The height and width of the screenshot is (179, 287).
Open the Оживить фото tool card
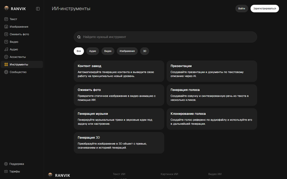(119, 95)
